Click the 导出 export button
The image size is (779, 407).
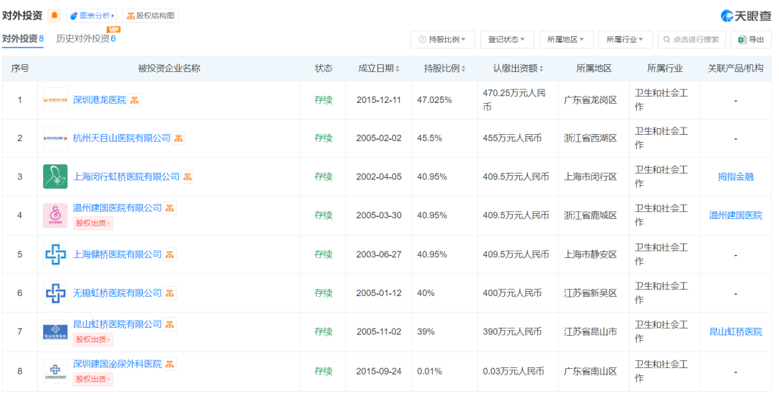(751, 40)
